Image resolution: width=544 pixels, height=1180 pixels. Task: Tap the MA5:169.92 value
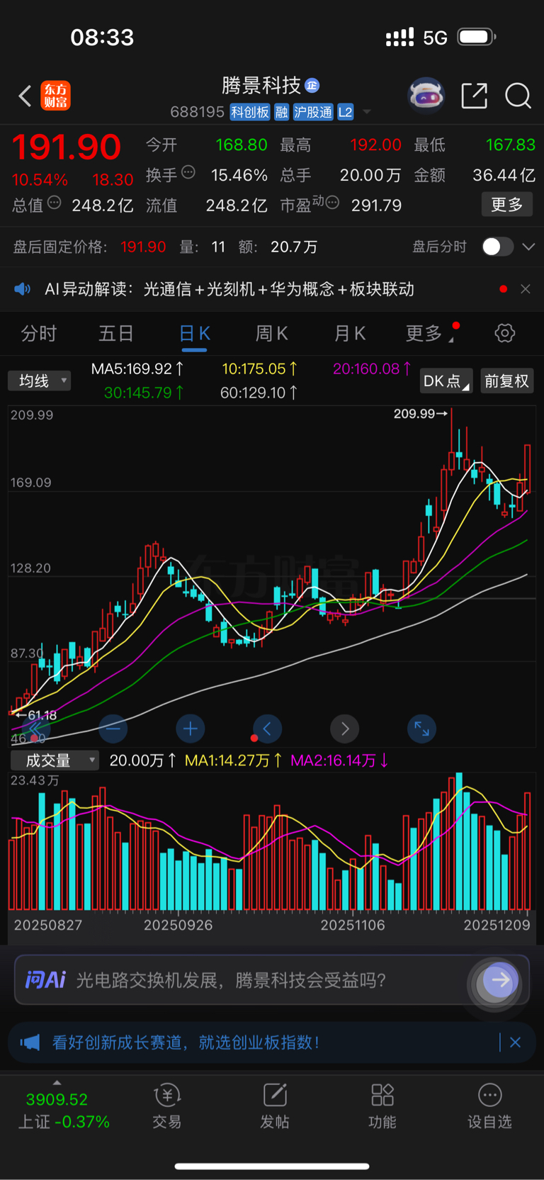[137, 369]
